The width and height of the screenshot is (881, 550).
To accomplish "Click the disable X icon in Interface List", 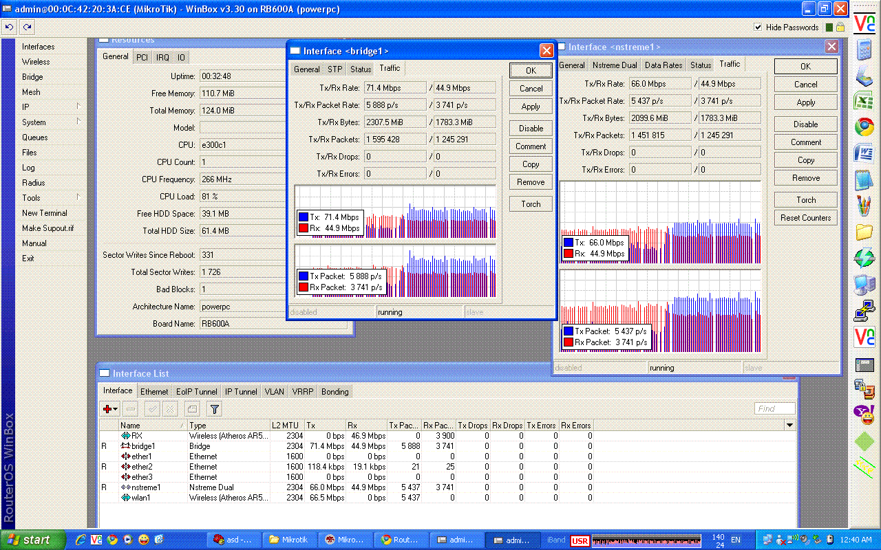I will point(169,409).
